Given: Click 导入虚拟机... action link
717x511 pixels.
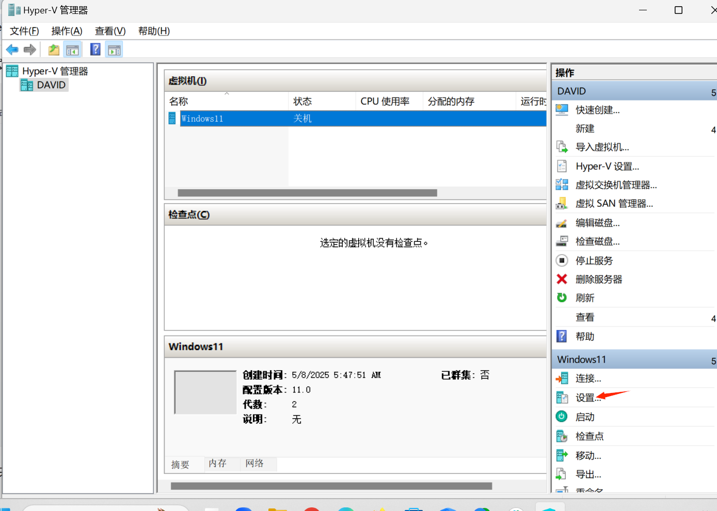Looking at the screenshot, I should (602, 147).
